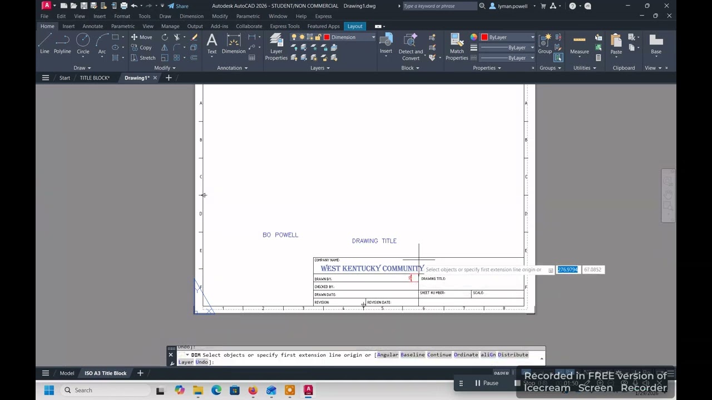Click the red layer color swatch
Viewport: 712px width, 400px height.
click(327, 37)
